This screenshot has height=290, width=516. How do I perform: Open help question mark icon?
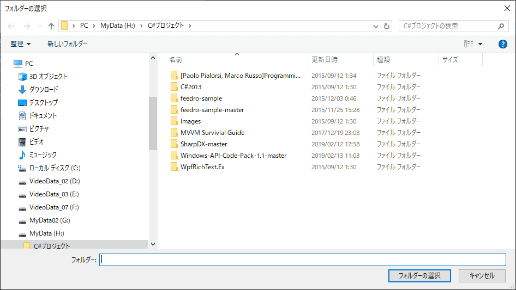point(502,44)
